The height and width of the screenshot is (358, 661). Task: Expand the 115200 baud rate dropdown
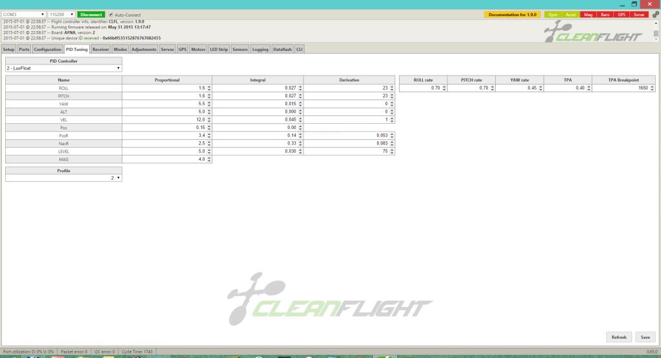pos(61,14)
